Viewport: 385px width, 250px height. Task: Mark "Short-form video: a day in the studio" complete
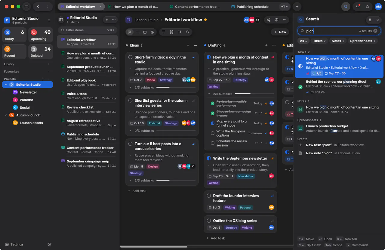(130, 57)
